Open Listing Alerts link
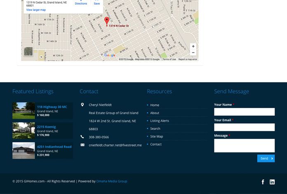The height and width of the screenshot is (194, 287). (160, 121)
